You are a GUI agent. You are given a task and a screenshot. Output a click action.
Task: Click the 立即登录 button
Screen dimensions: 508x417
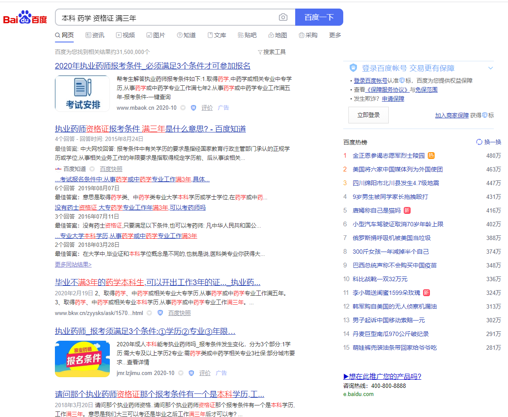click(369, 115)
